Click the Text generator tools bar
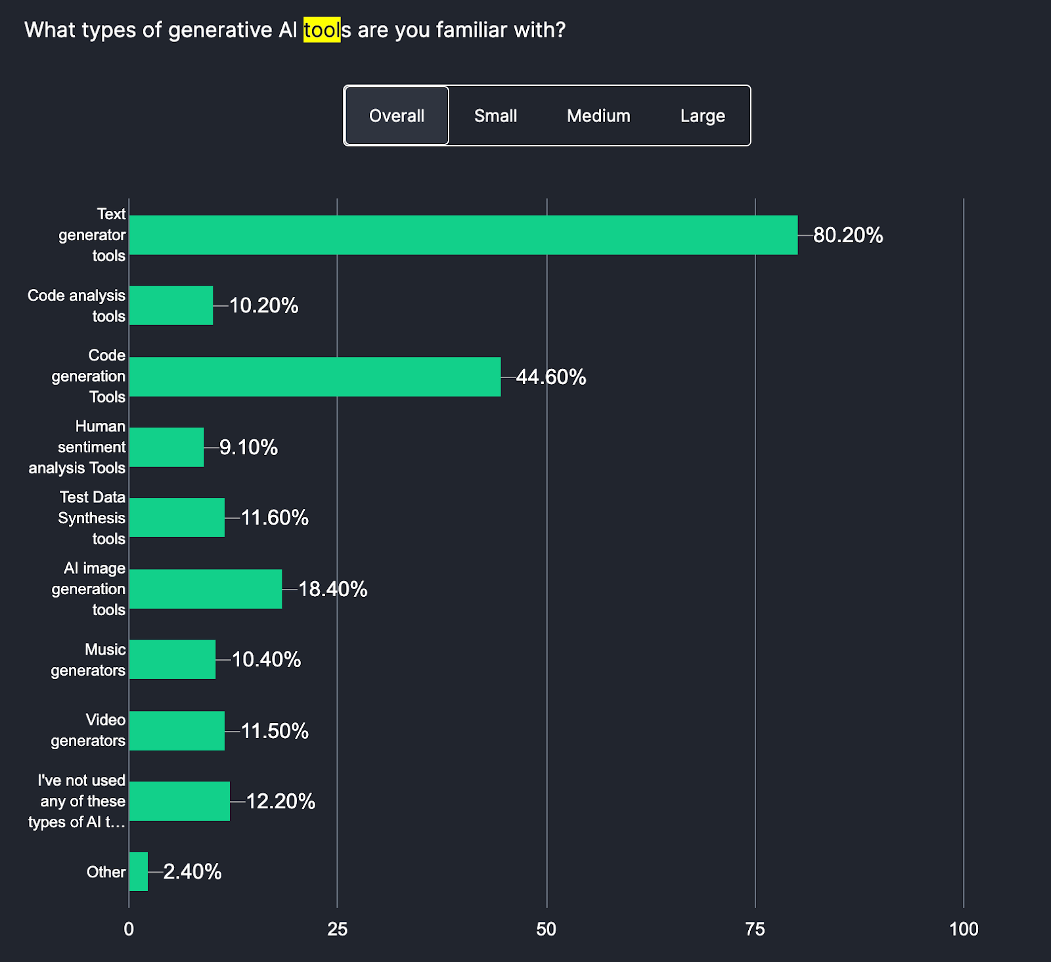 click(460, 234)
